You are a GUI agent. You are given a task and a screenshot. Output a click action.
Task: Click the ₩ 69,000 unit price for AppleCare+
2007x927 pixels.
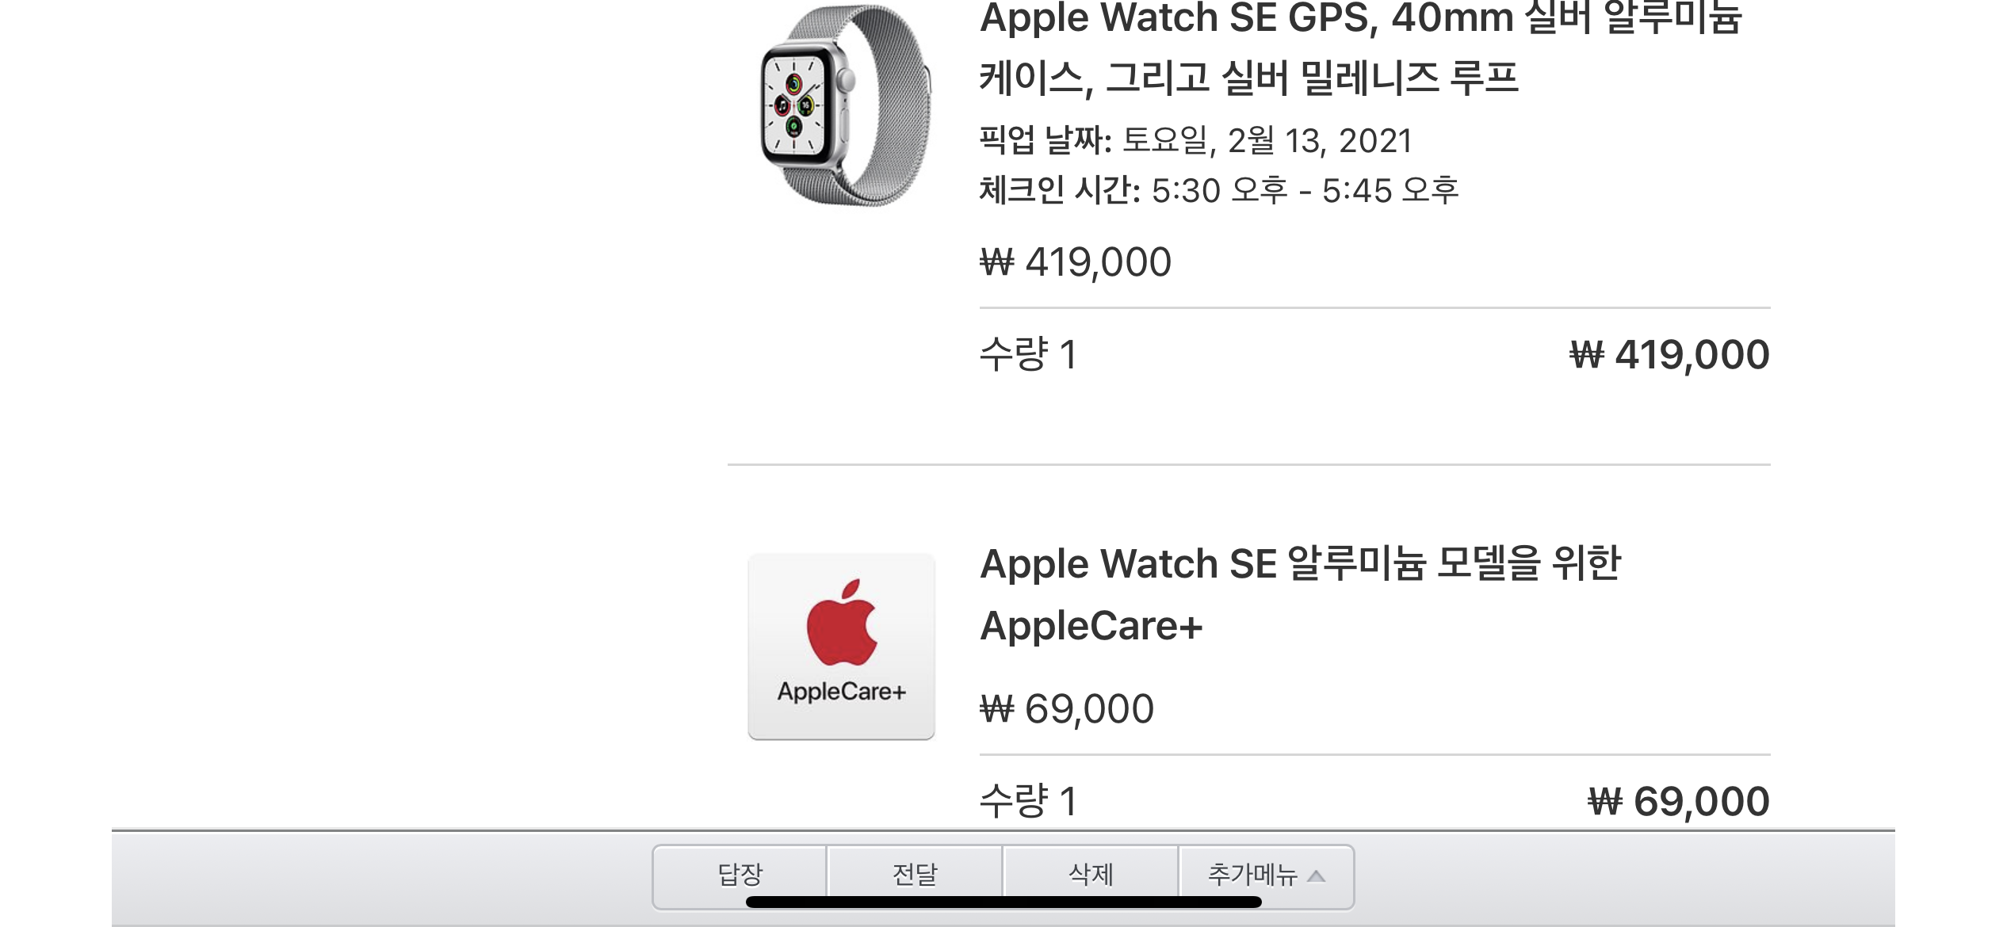1067,709
